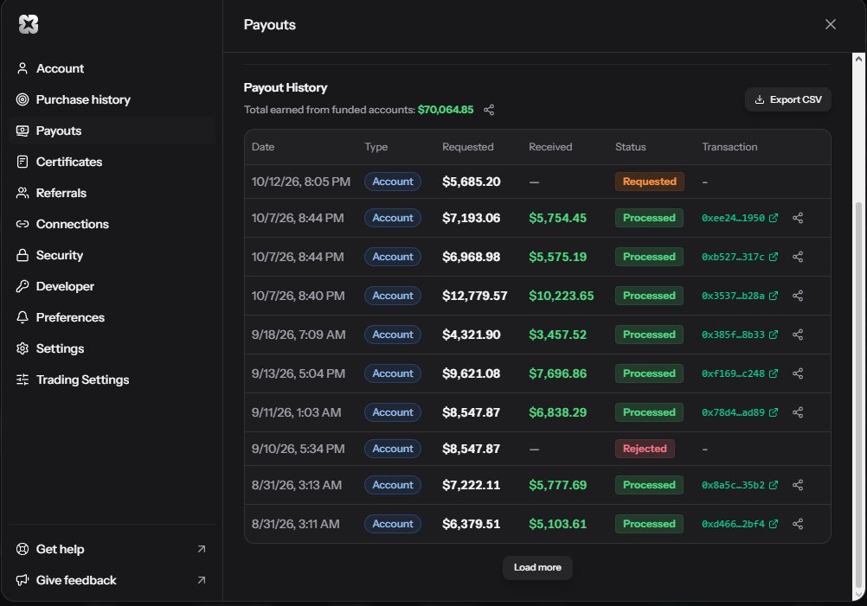Click external arrow beside Get help
This screenshot has width=867, height=606.
202,549
